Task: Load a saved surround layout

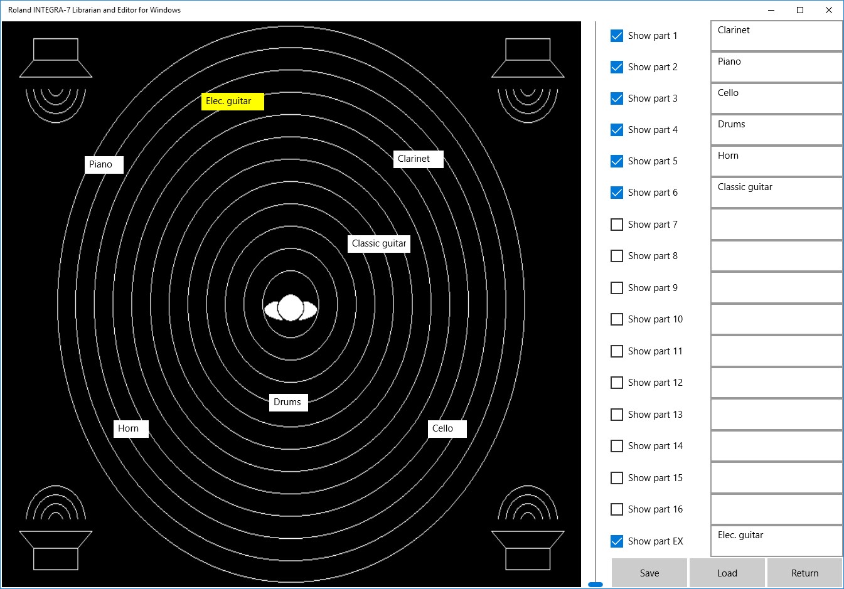Action: (x=727, y=573)
